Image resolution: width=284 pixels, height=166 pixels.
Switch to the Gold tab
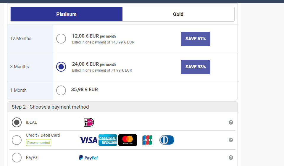click(x=178, y=14)
